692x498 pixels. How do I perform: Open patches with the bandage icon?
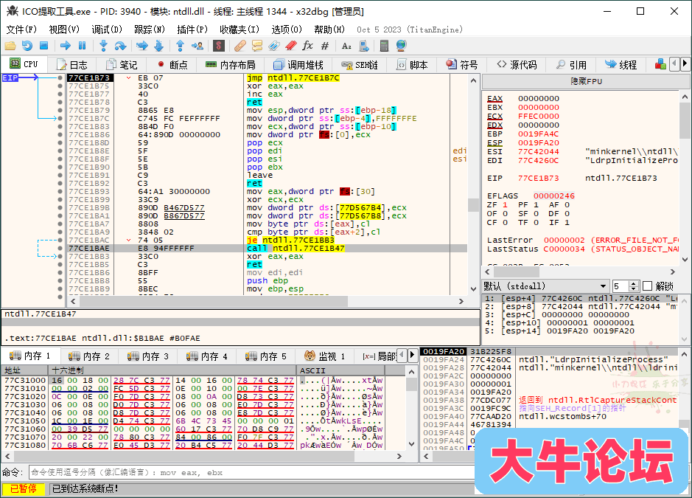240,46
